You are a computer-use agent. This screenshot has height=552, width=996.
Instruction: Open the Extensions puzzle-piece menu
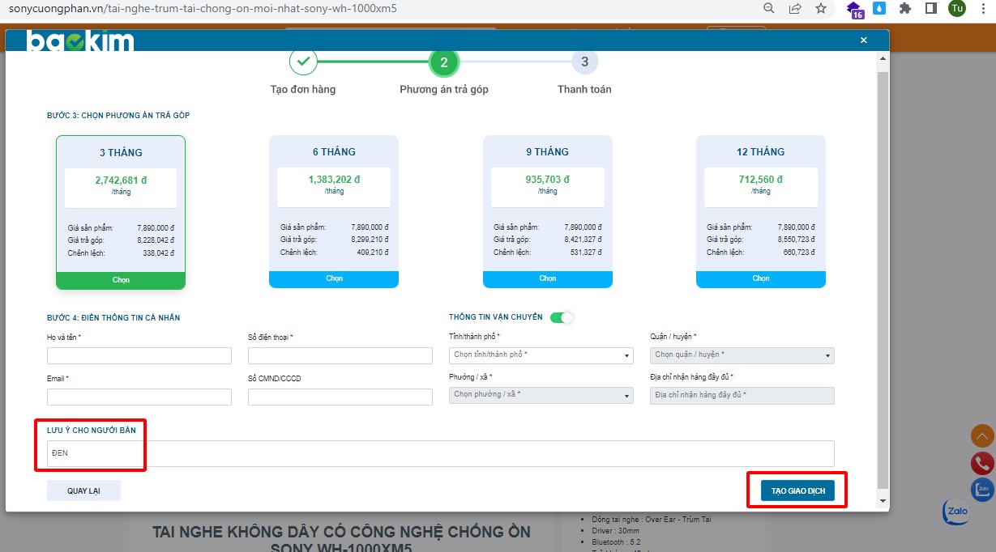905,9
